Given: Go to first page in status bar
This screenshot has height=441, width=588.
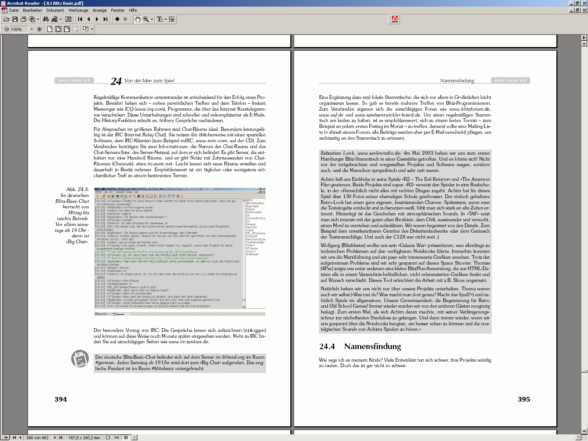Looking at the screenshot, I should [x=14, y=437].
